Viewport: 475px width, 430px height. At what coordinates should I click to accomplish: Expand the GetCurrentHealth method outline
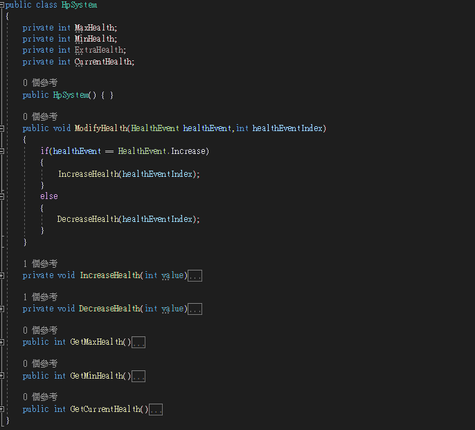point(2,409)
